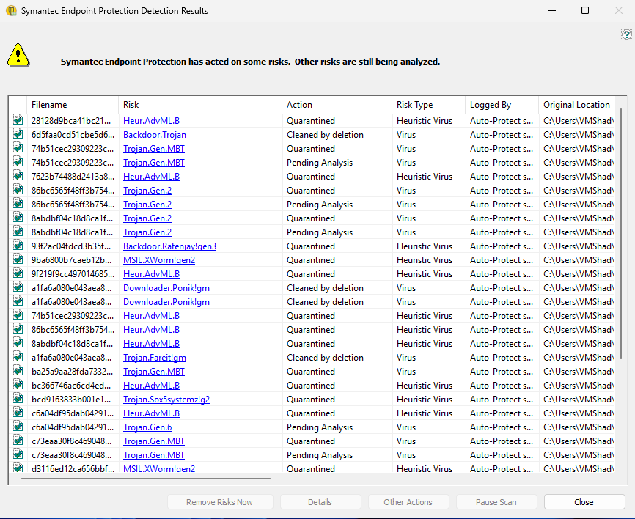Open the Backdoor.Trojan risk link
The image size is (635, 519).
tap(155, 135)
